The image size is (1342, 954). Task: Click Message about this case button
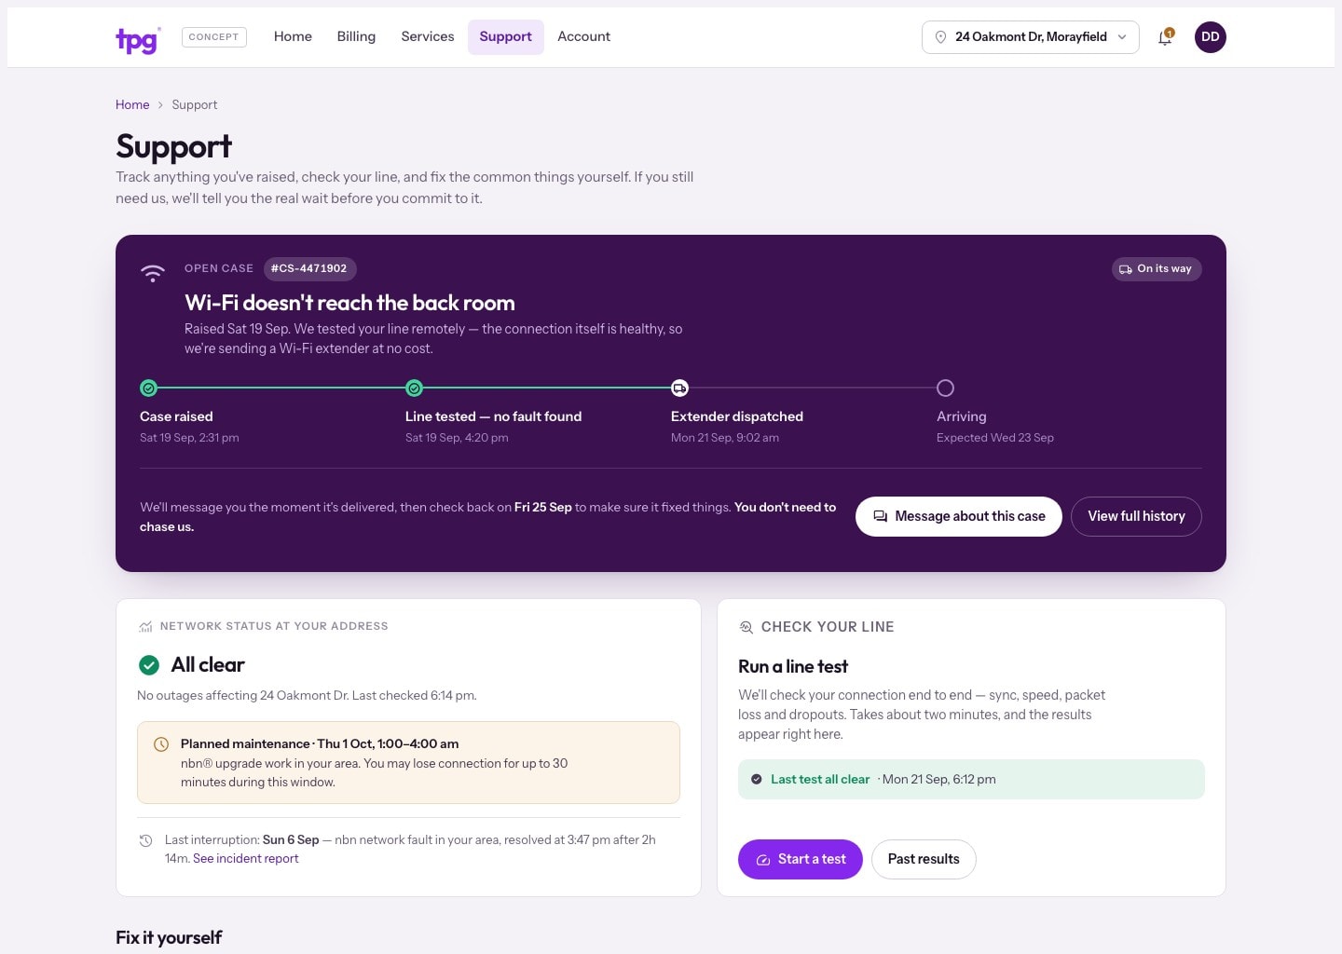point(959,516)
